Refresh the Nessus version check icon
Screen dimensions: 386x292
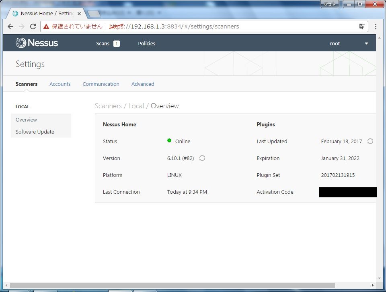tap(202, 158)
